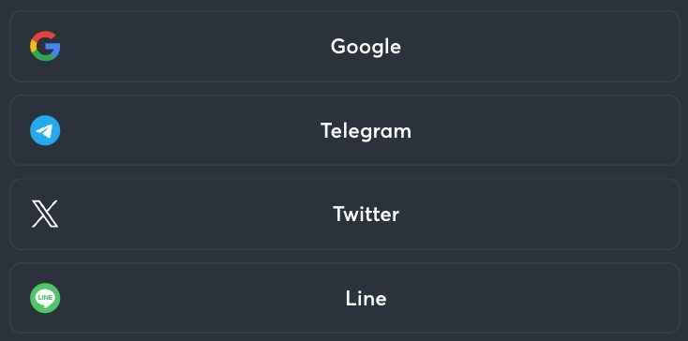Click the "Twitter" text label
The height and width of the screenshot is (341, 688).
(x=366, y=214)
